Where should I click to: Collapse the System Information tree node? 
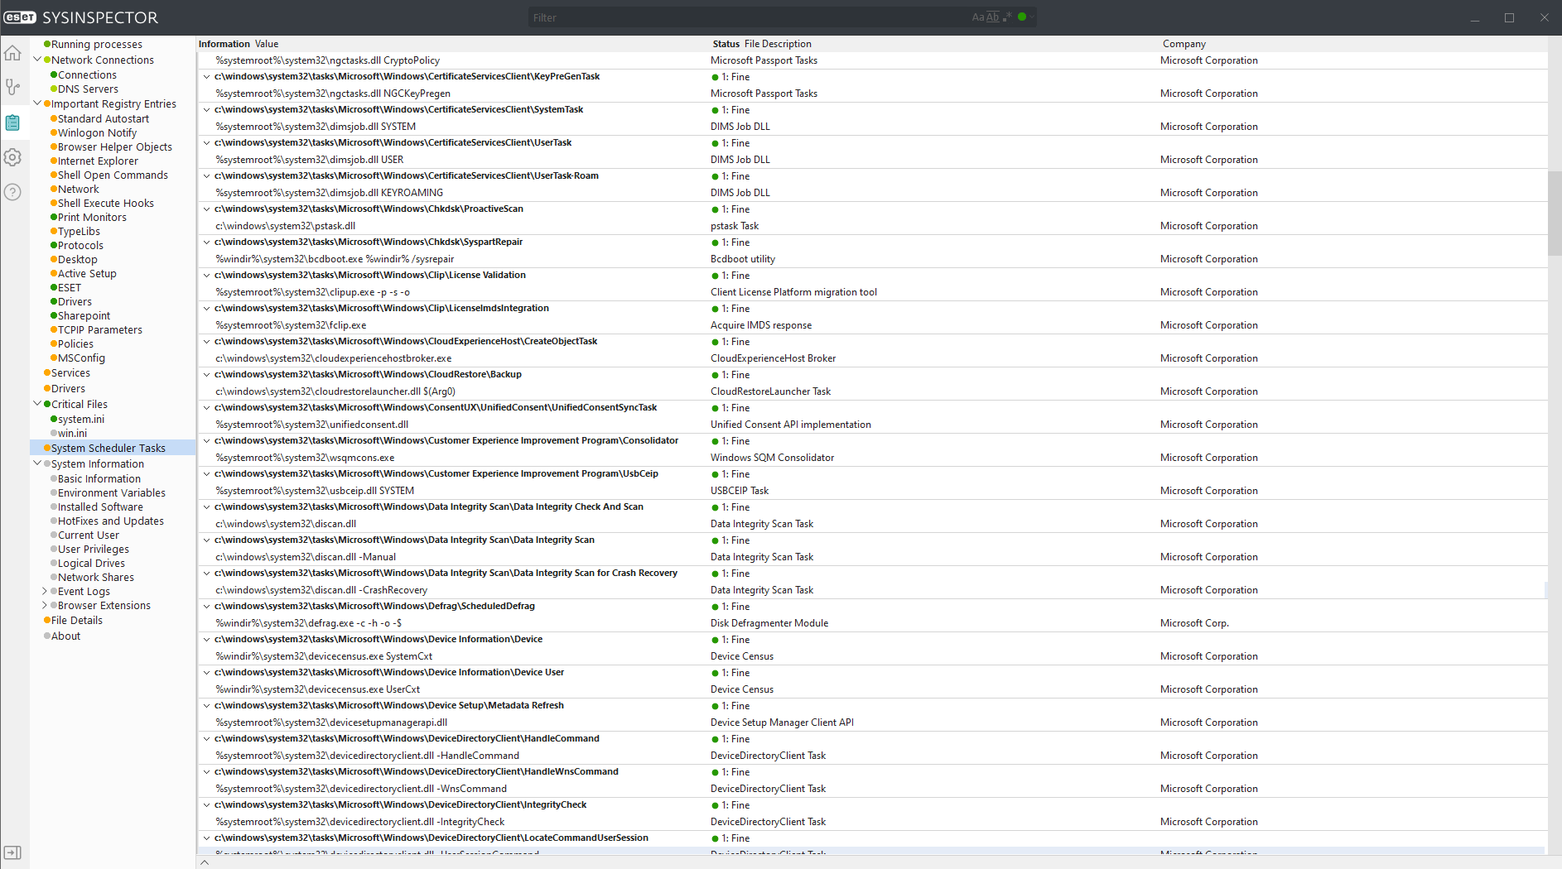37,463
